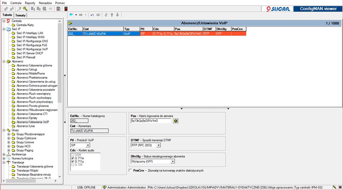343x190 pixels.
Task: Open the Plik menu
Action: pos(5,3)
